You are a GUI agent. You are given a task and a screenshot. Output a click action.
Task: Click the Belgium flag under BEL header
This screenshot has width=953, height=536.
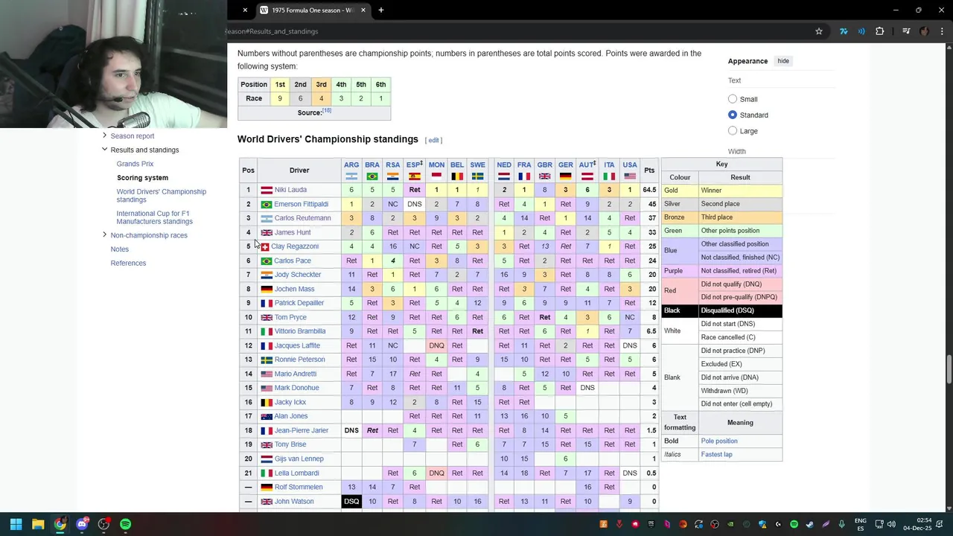[x=457, y=176]
